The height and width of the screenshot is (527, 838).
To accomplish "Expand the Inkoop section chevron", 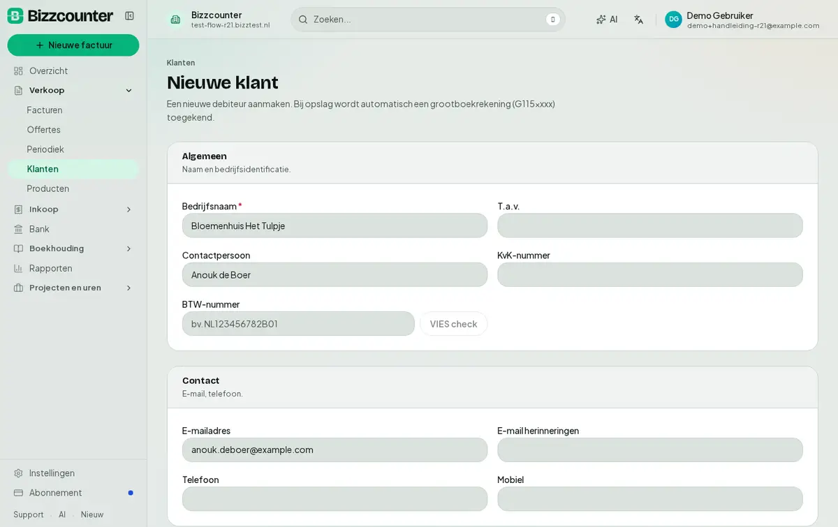I will (x=128, y=209).
